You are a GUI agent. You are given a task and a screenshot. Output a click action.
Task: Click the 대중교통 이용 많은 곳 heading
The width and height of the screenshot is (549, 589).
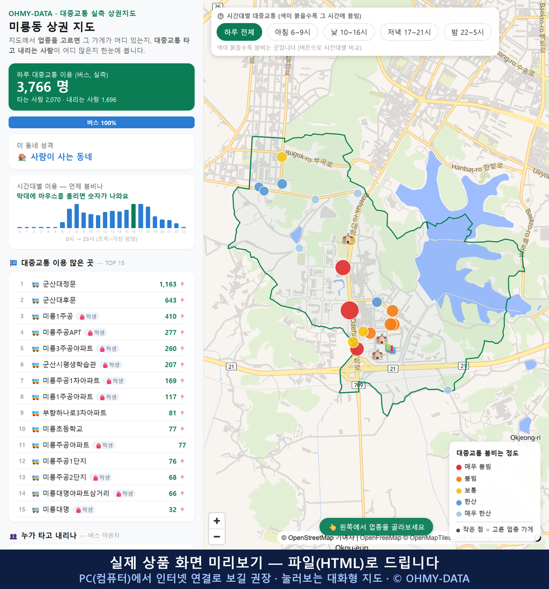57,263
